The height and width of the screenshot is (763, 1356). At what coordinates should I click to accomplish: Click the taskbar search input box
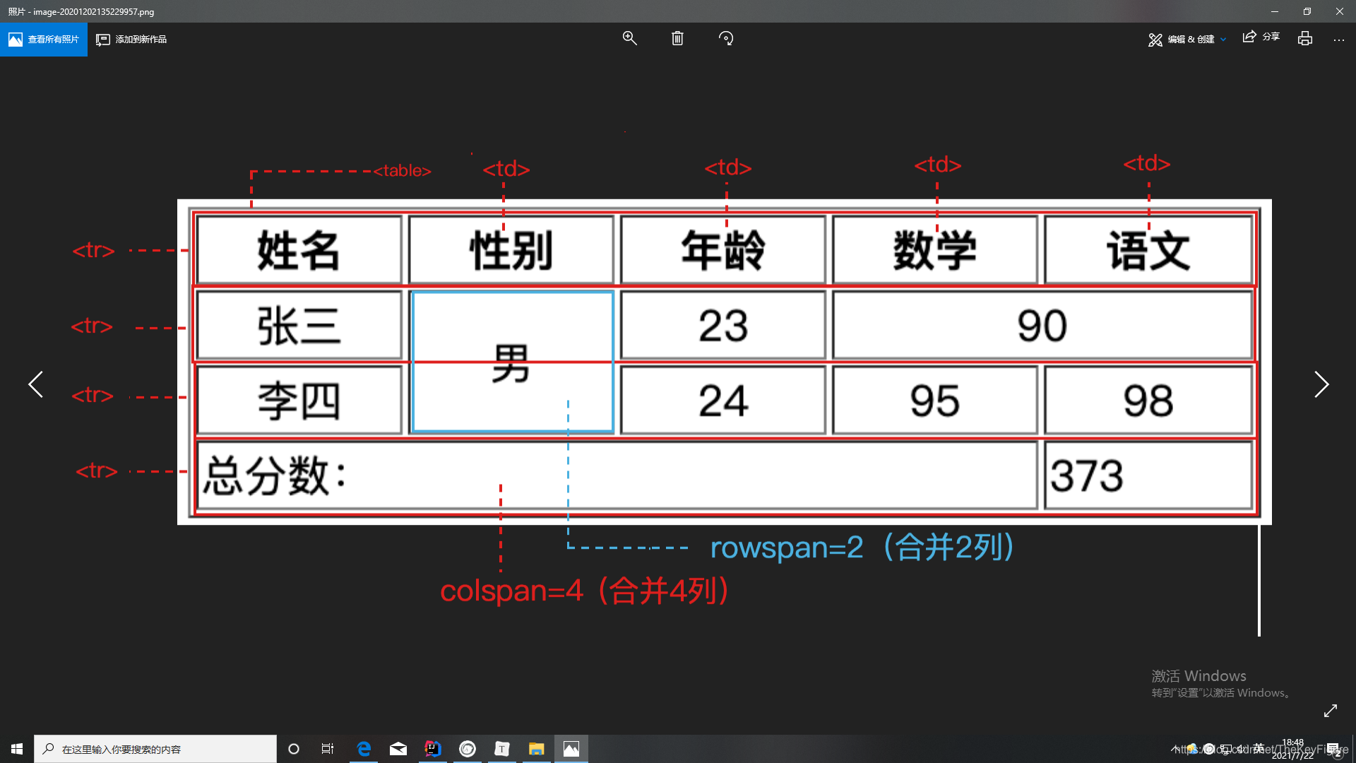click(x=155, y=749)
